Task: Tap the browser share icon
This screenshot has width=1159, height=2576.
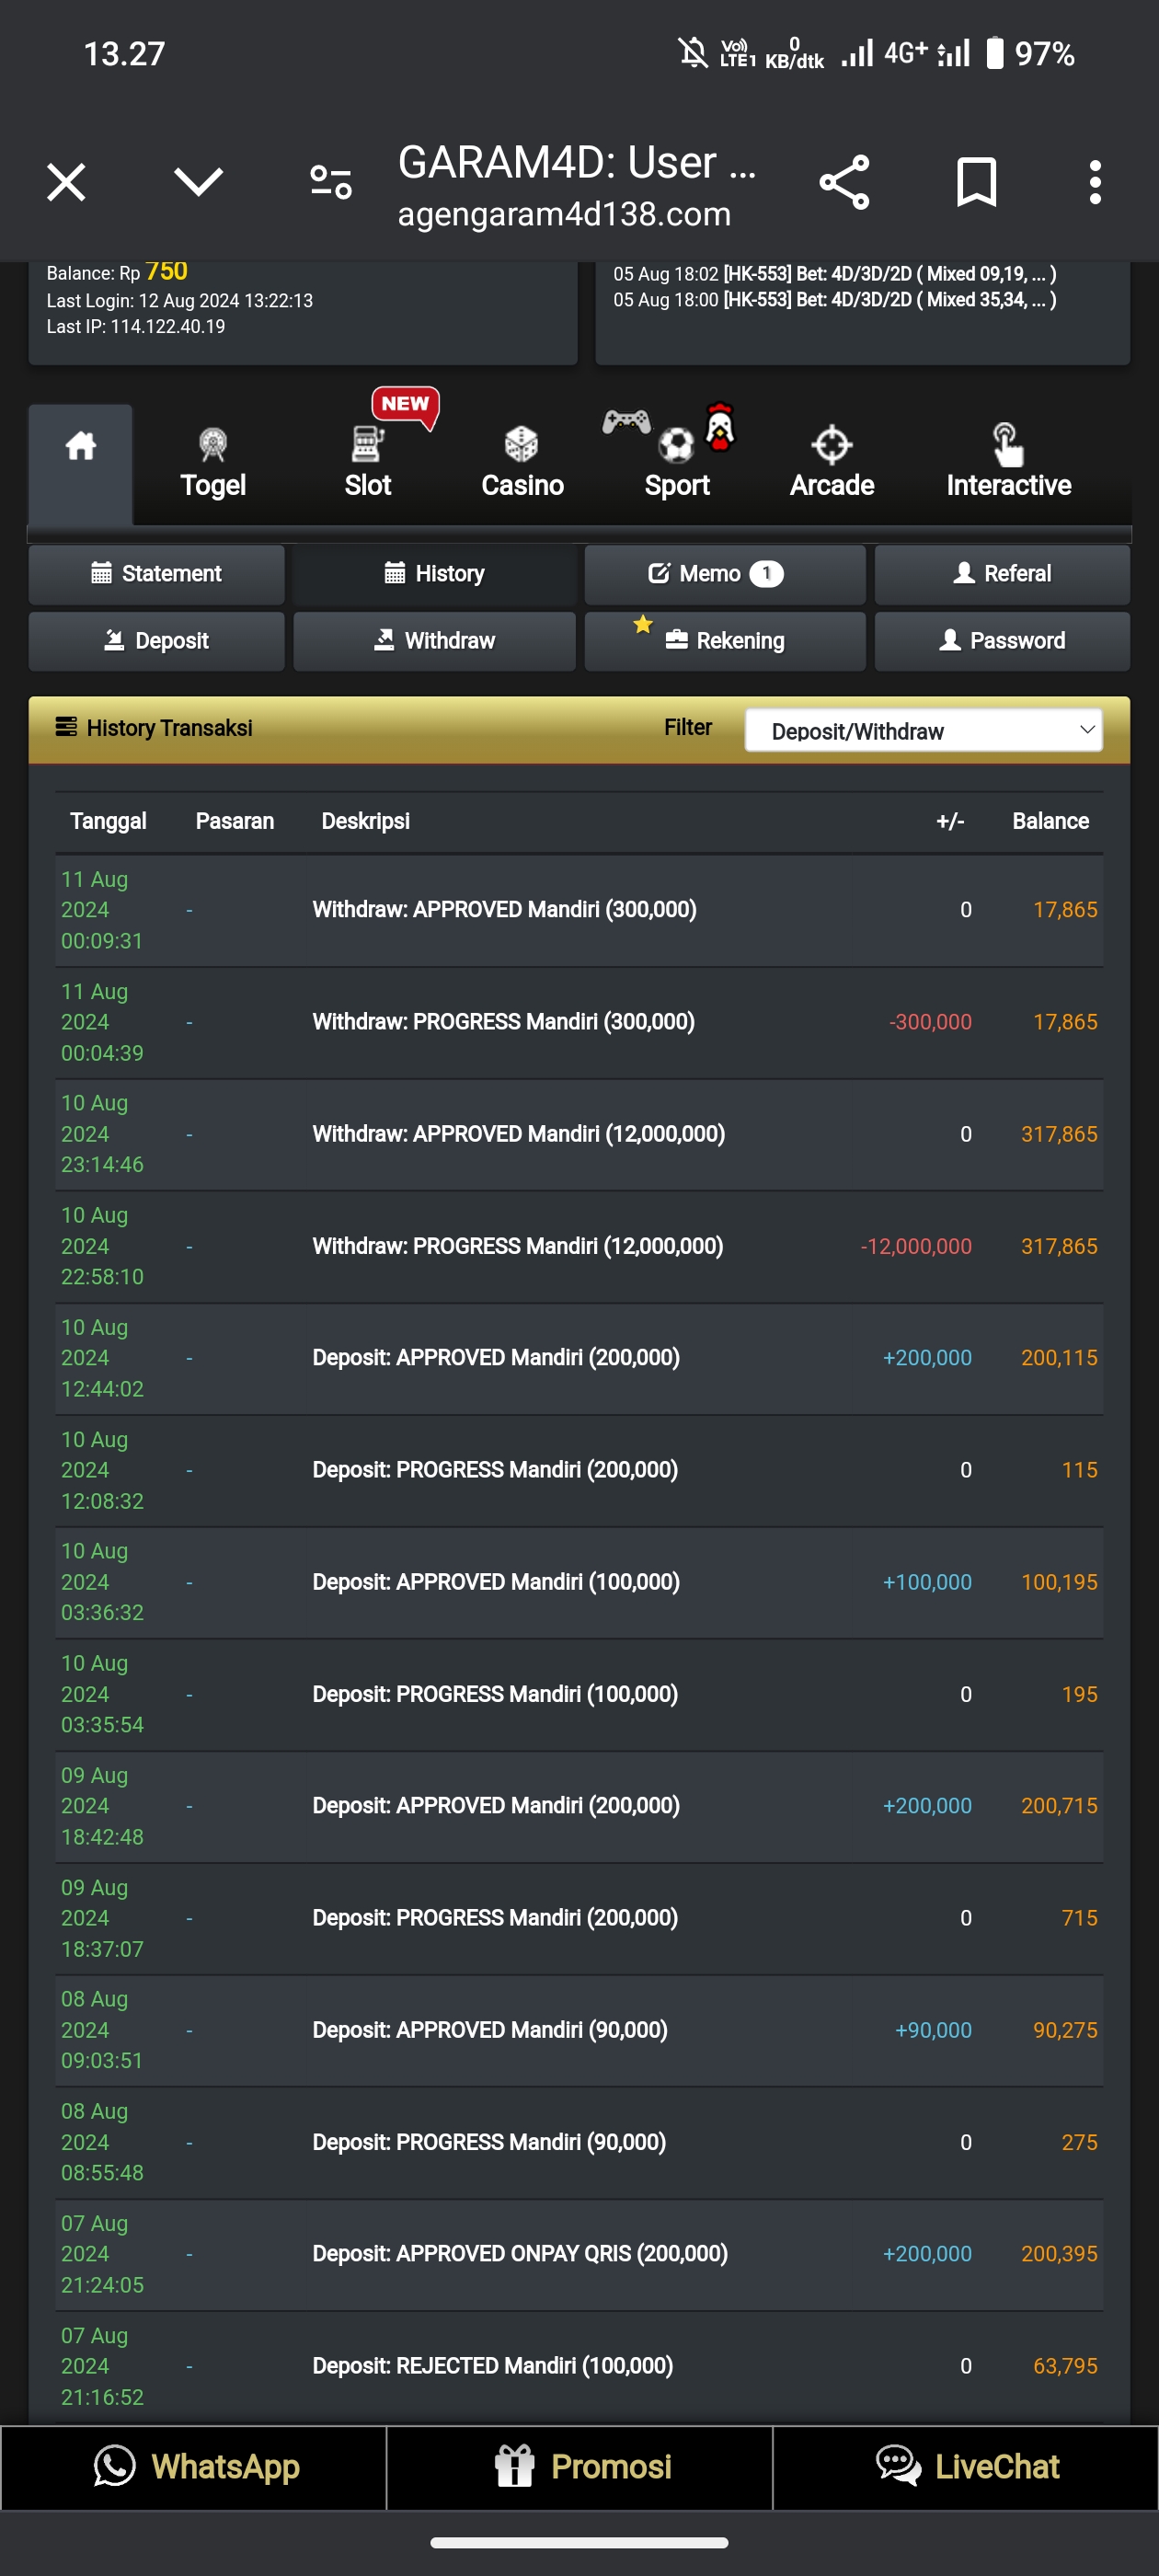Action: (x=844, y=182)
